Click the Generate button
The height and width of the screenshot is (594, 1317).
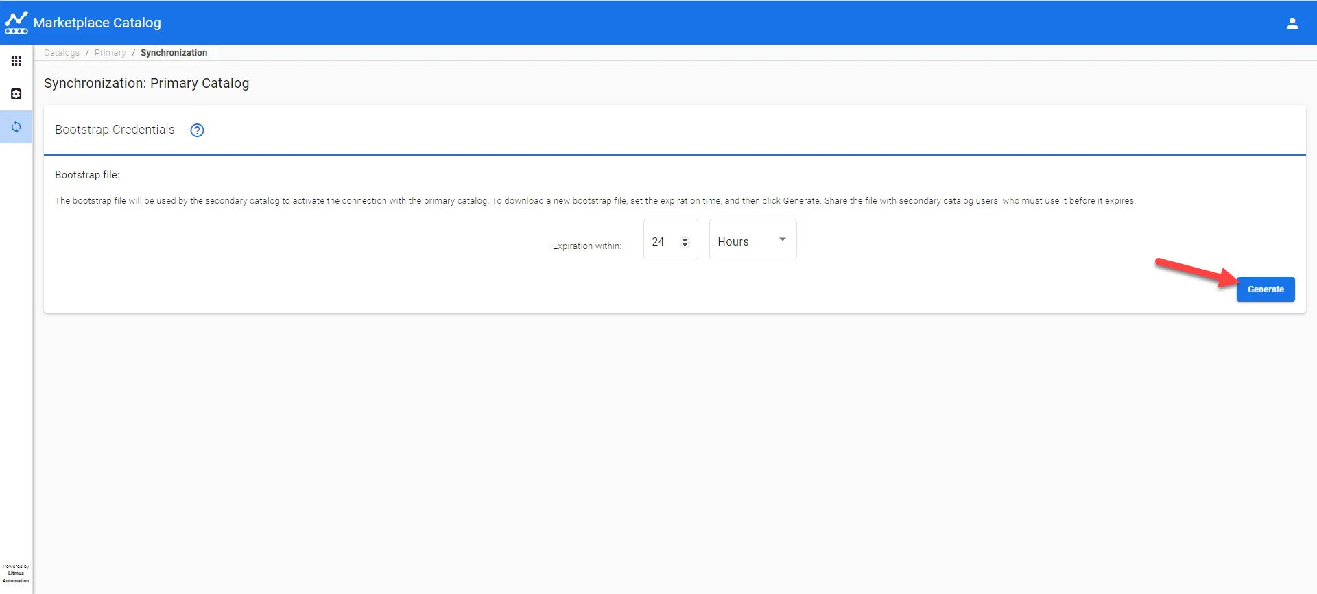[x=1266, y=289]
